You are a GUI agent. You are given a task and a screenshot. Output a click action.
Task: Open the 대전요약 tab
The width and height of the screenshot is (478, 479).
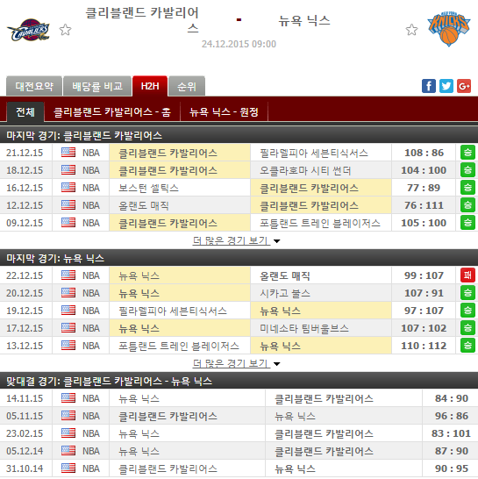point(34,86)
